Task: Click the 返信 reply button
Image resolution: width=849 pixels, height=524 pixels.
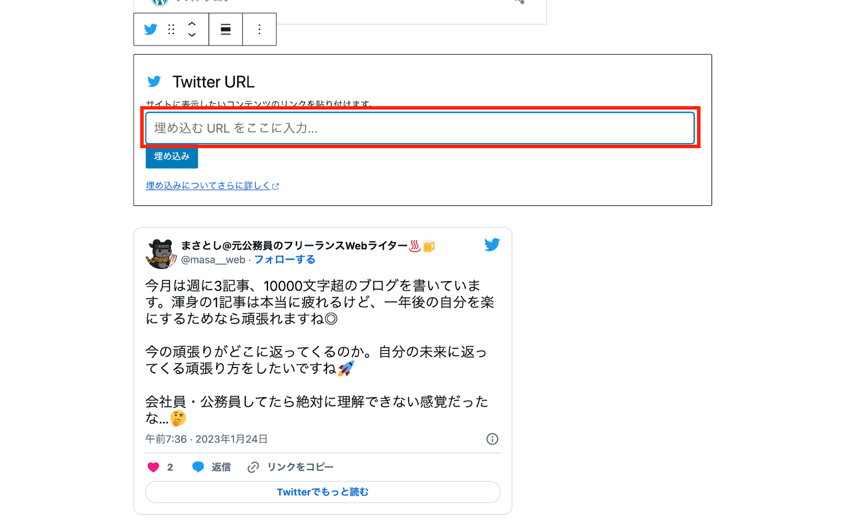Action: (x=212, y=467)
